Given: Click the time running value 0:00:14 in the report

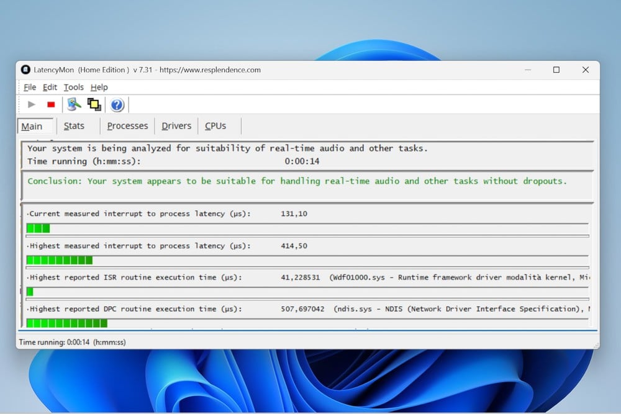Looking at the screenshot, I should 302,161.
